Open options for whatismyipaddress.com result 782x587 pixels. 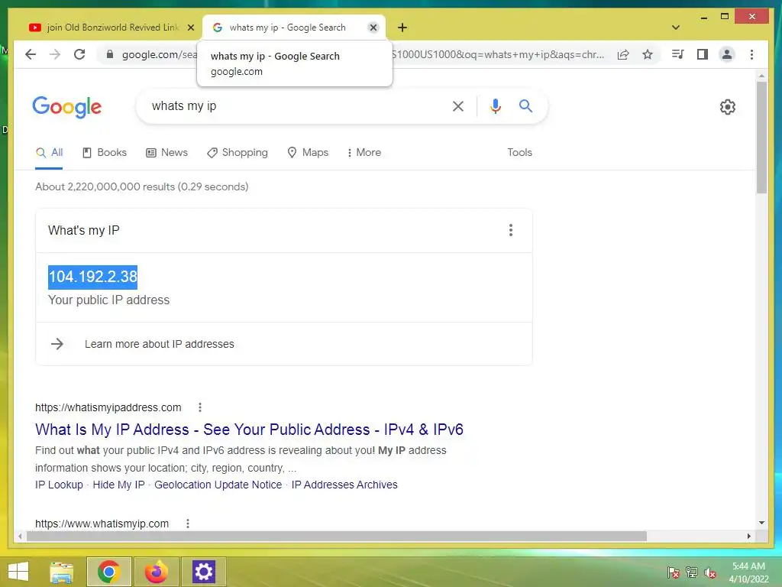coord(200,407)
